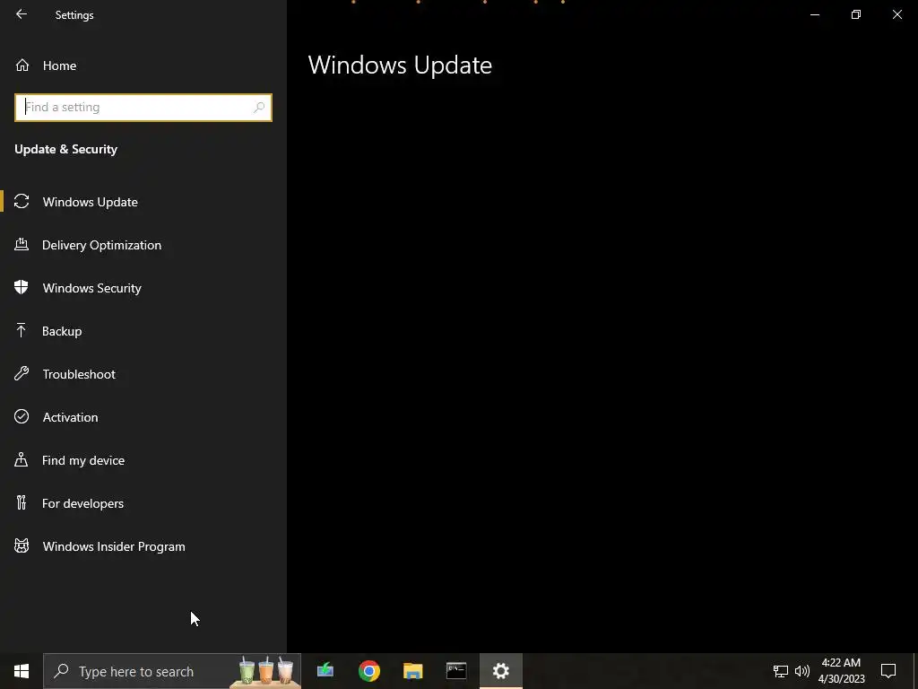Open the Windows Start menu
The image size is (918, 689).
tap(22, 671)
